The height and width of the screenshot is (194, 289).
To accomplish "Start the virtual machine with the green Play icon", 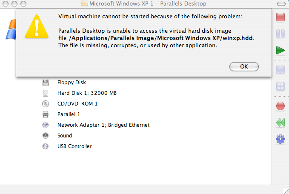I will [280, 50].
